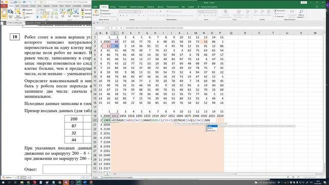Switch to the Comment tab in PDF editor

(25, 6)
